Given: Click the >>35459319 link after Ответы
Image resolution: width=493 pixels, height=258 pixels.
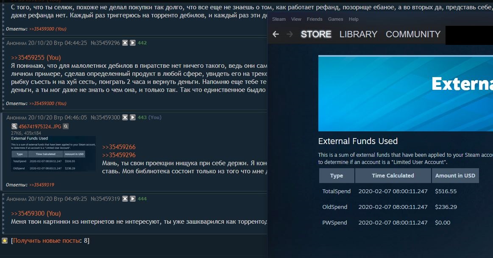Looking at the screenshot, I should coord(42,185).
